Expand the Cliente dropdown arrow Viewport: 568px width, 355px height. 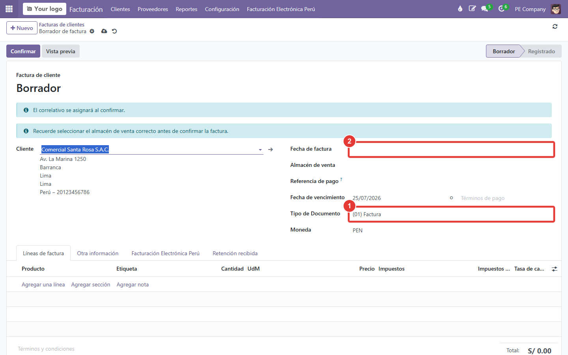click(x=260, y=149)
